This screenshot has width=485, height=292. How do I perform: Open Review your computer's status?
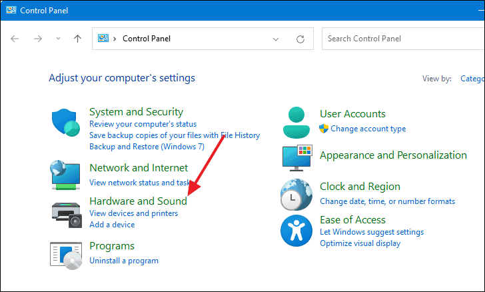[143, 124]
